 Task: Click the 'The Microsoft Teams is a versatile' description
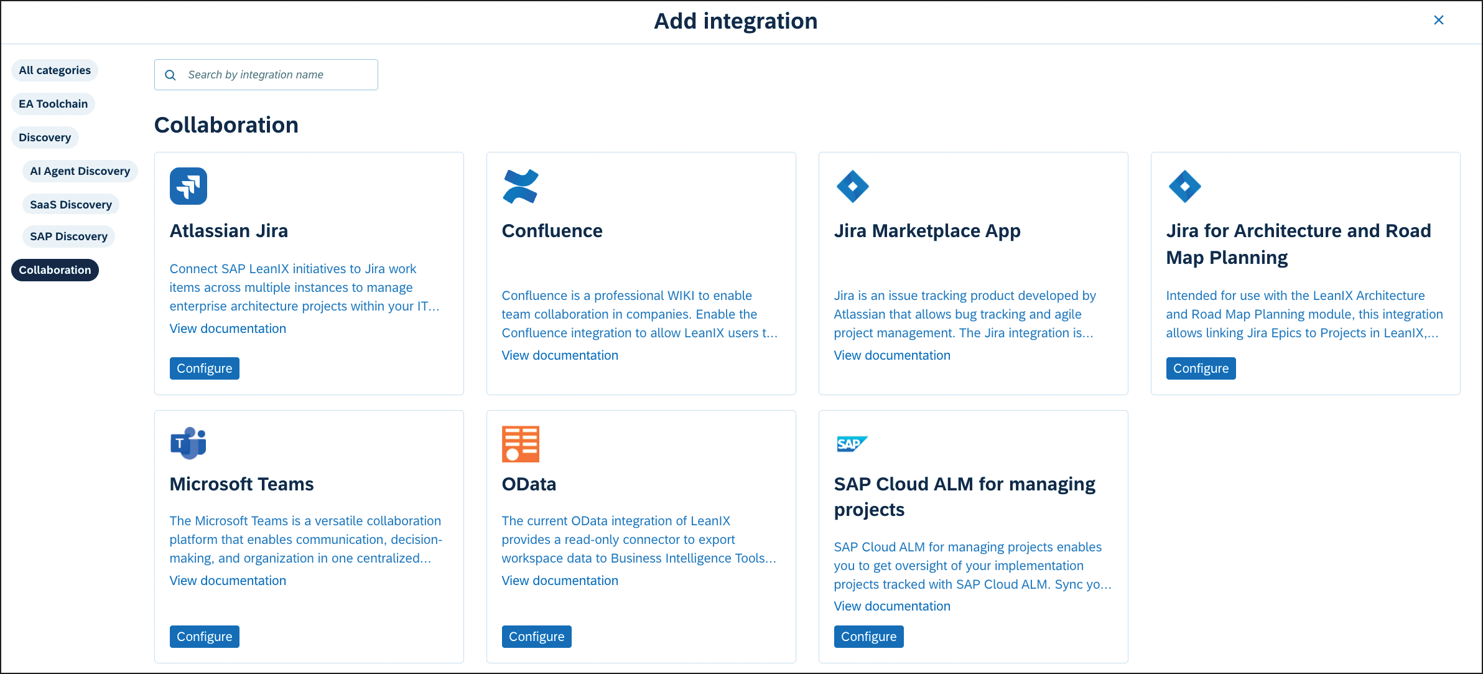click(305, 540)
